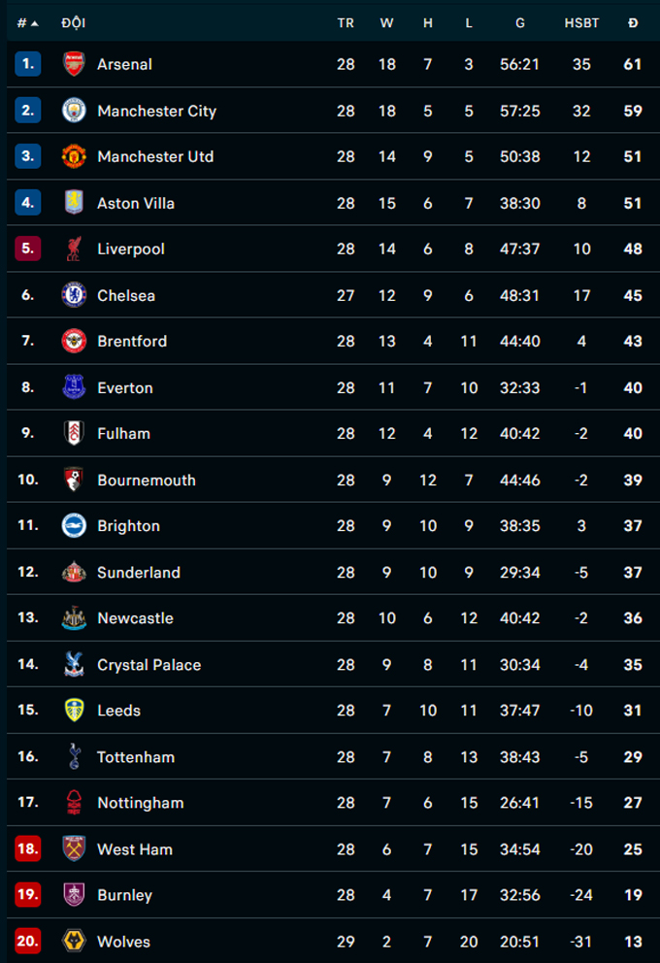Select the Sunderland table row name
This screenshot has width=660, height=963.
pos(139,572)
